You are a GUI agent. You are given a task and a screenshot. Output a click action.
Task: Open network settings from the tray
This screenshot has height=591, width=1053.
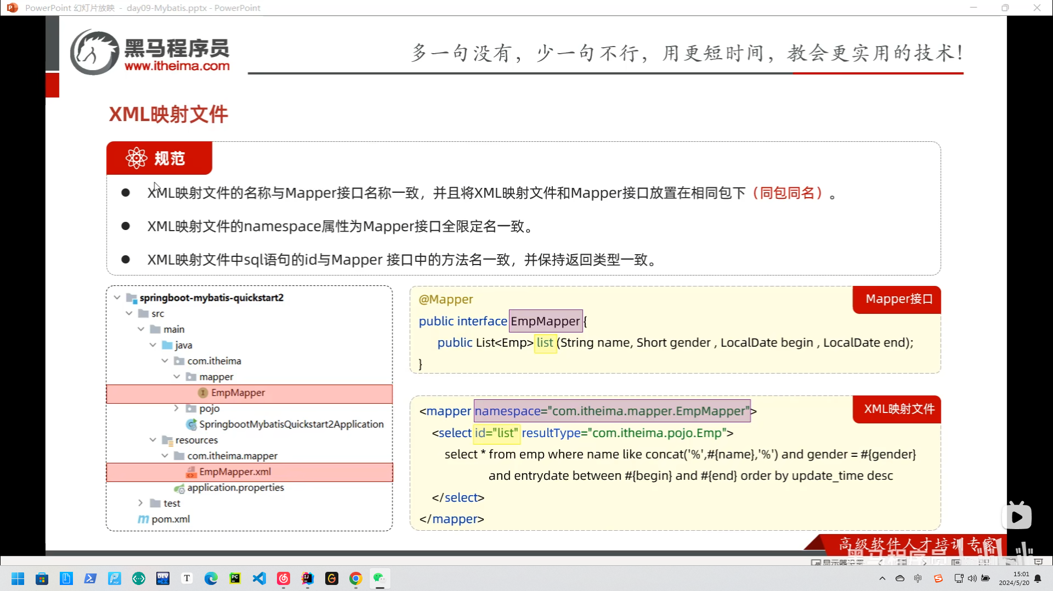coord(959,578)
